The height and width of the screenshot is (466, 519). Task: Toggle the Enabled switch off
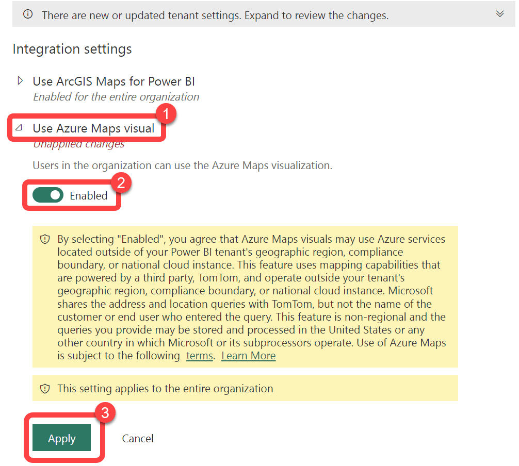47,195
